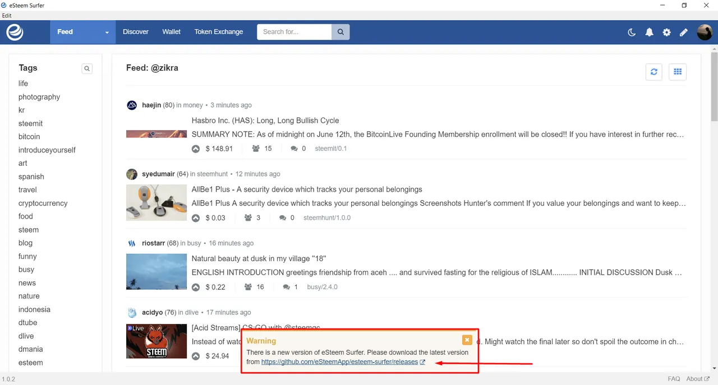718x385 pixels.
Task: Click the $ 148.91 payout value
Action: click(219, 149)
